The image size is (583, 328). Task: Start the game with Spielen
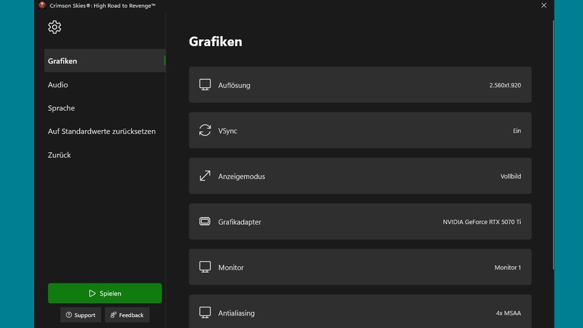[105, 293]
